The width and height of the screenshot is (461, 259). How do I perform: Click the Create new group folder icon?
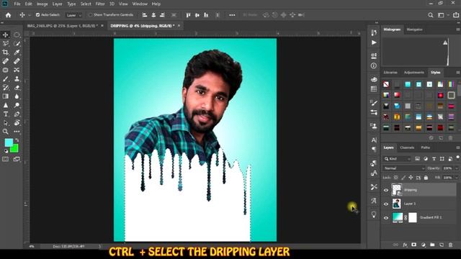tap(432, 245)
